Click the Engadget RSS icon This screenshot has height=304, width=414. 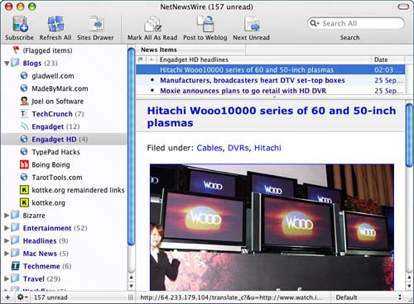click(24, 126)
